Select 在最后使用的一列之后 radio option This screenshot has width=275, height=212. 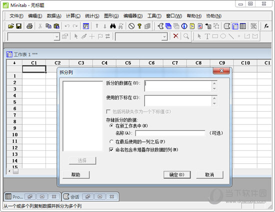(x=111, y=141)
